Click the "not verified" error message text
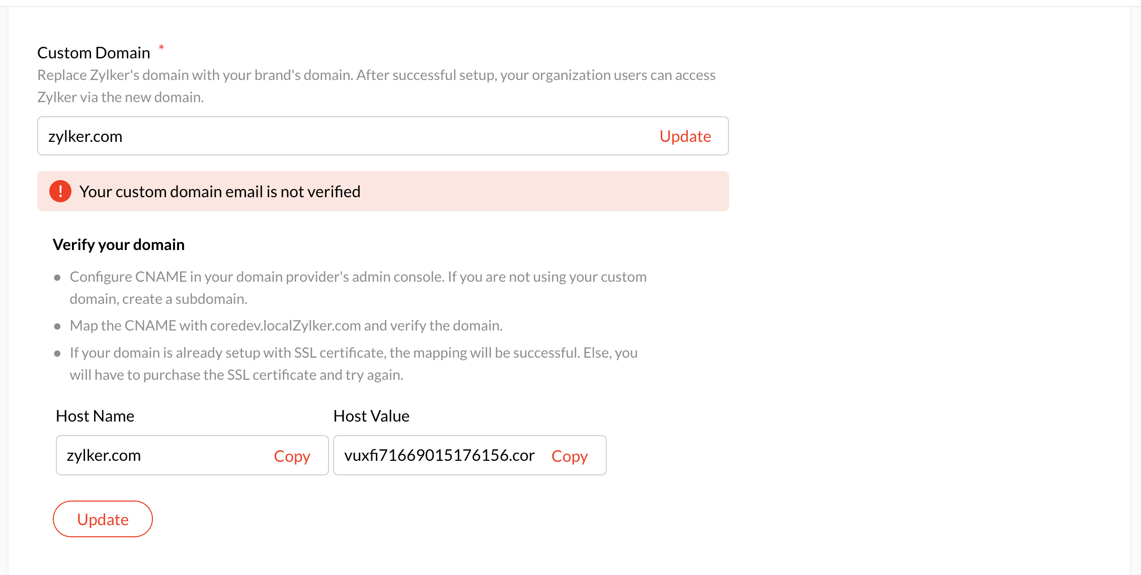 [220, 192]
